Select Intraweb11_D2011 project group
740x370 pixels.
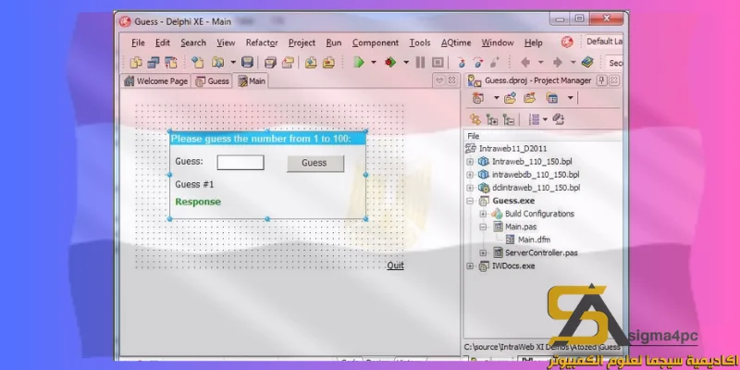click(513, 149)
